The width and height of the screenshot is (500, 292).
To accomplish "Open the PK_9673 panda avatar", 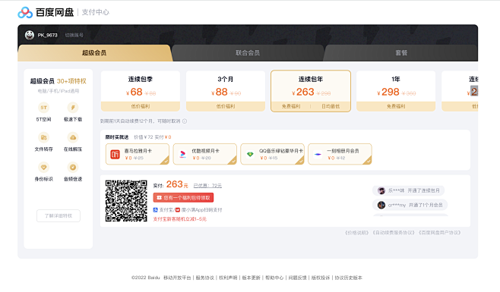I will (x=30, y=35).
